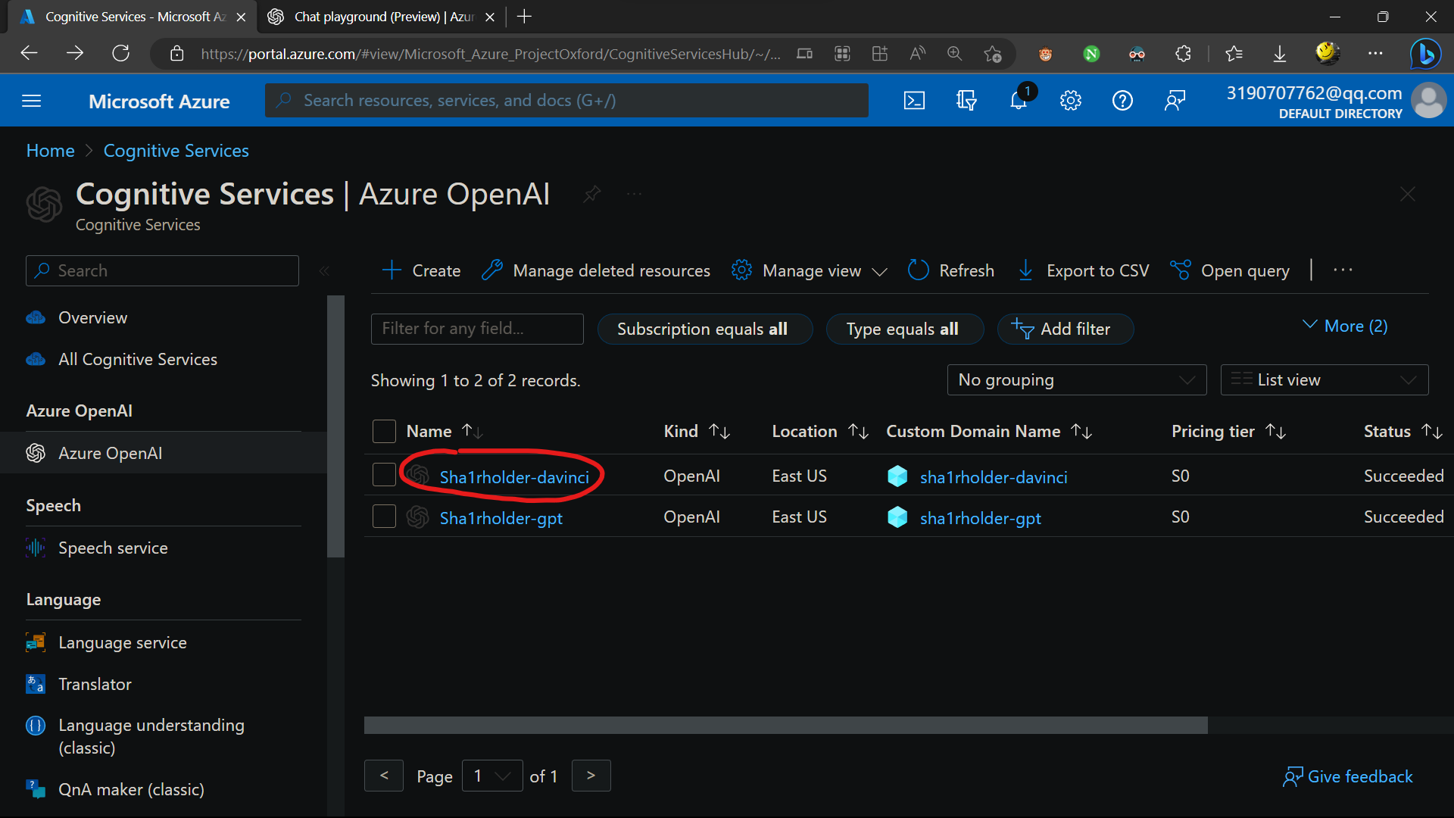
Task: Expand the No grouping dropdown
Action: [x=1076, y=379]
